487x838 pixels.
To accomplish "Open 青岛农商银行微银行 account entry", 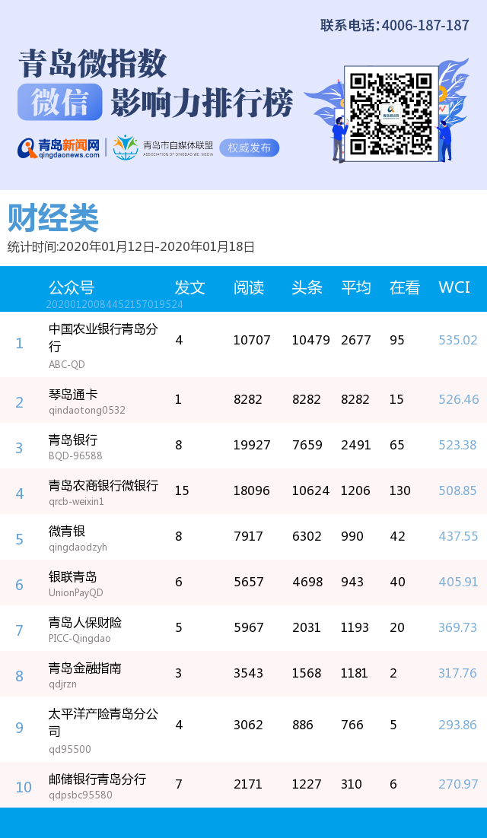I will click(x=103, y=485).
